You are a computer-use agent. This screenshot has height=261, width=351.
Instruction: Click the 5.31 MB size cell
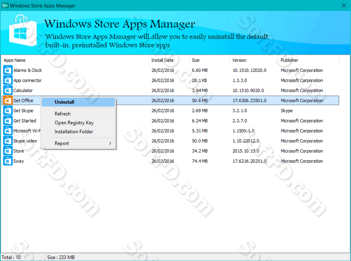(x=200, y=131)
